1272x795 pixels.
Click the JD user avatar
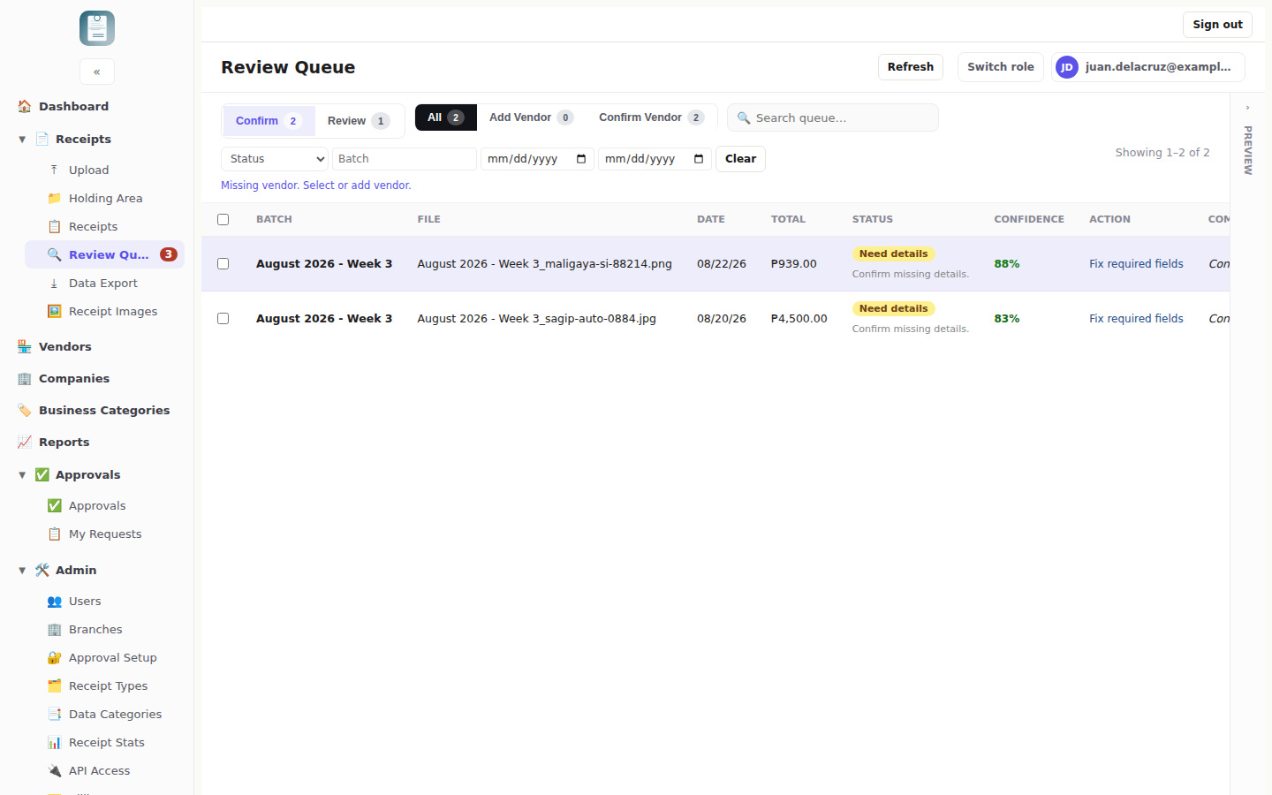pyautogui.click(x=1067, y=67)
